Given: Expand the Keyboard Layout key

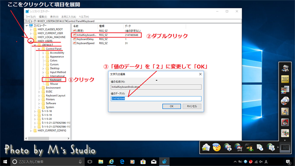Looking at the screenshot, I should (39, 95).
